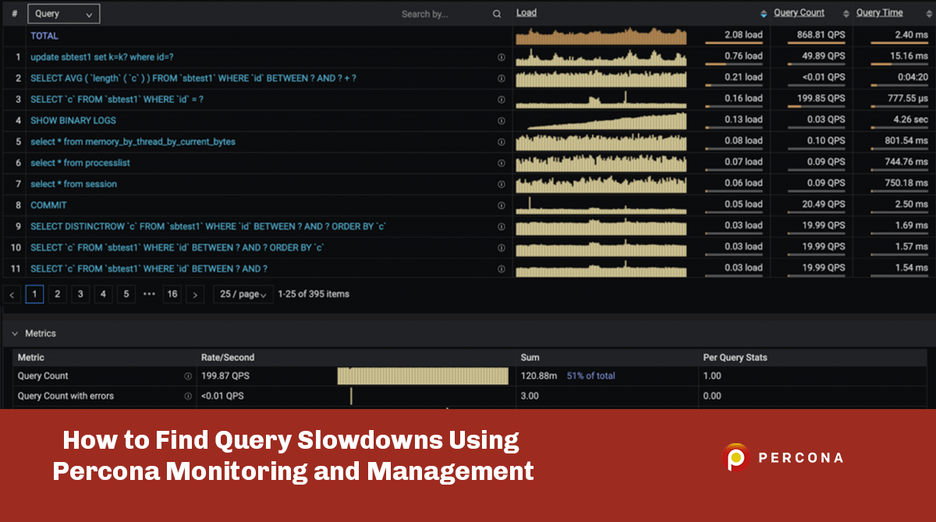Go to page 3
This screenshot has width=936, height=522.
point(80,295)
